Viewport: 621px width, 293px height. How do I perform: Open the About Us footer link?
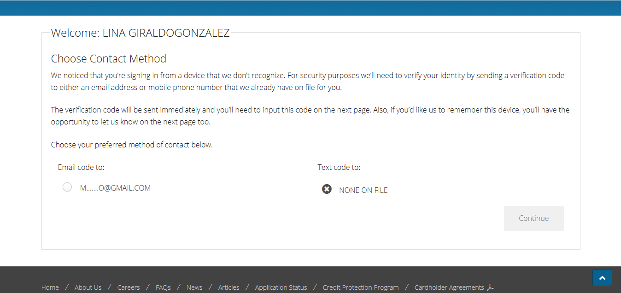(88, 287)
